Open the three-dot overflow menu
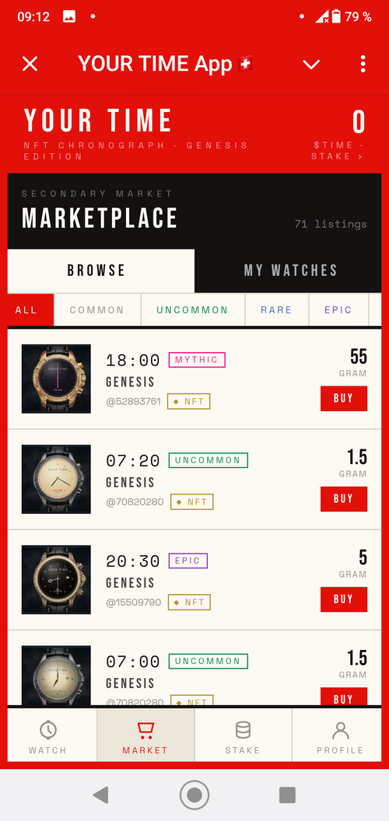Image resolution: width=389 pixels, height=821 pixels. pyautogui.click(x=363, y=64)
